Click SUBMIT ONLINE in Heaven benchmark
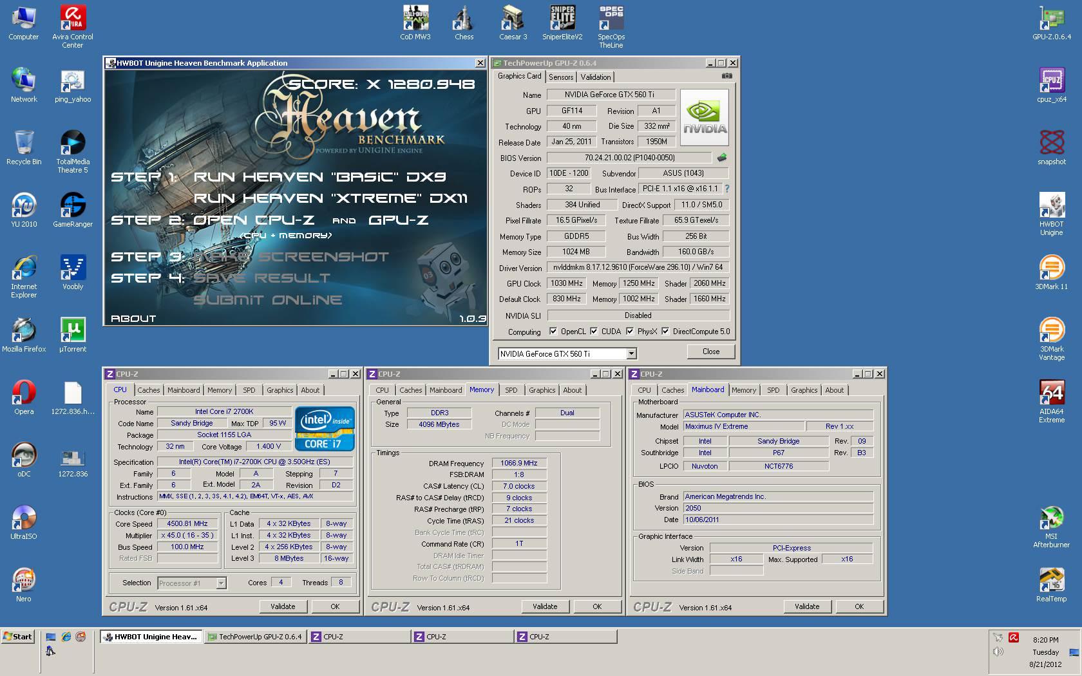The image size is (1082, 676). pyautogui.click(x=268, y=300)
